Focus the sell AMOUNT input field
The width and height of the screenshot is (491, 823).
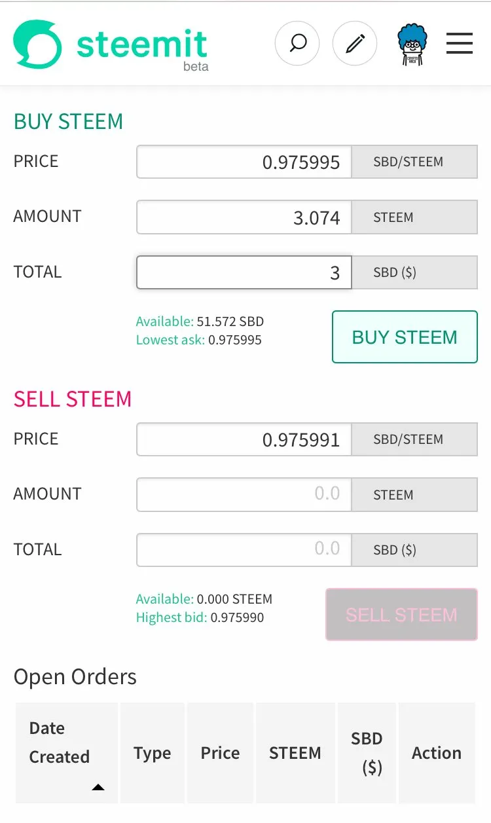tap(244, 494)
